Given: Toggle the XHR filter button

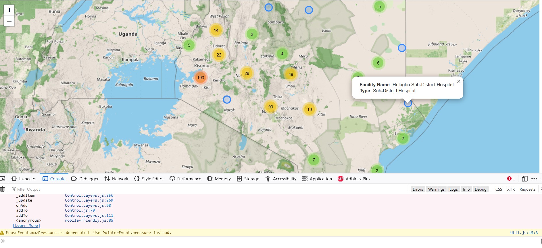Looking at the screenshot, I should (511, 189).
